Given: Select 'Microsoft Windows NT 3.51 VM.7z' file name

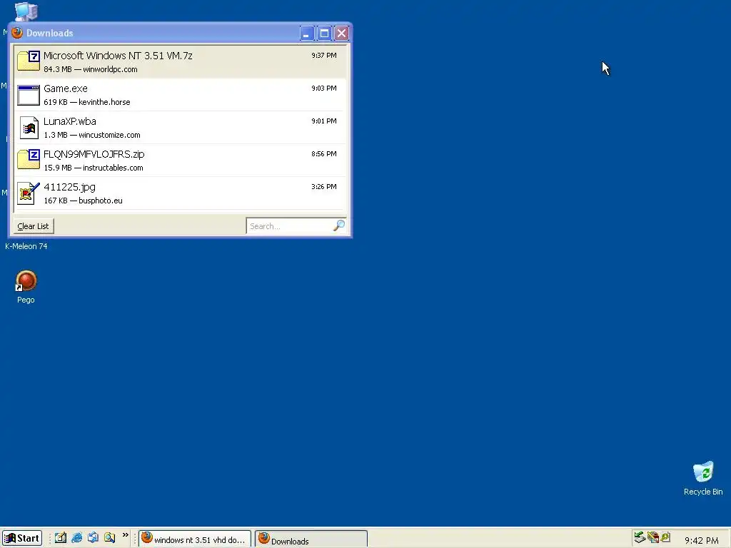Looking at the screenshot, I should click(x=118, y=56).
